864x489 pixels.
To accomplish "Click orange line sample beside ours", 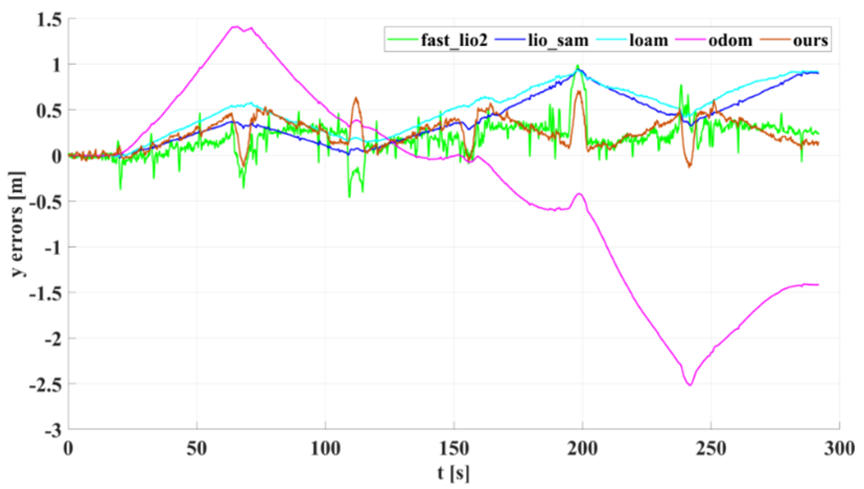I will coord(775,40).
